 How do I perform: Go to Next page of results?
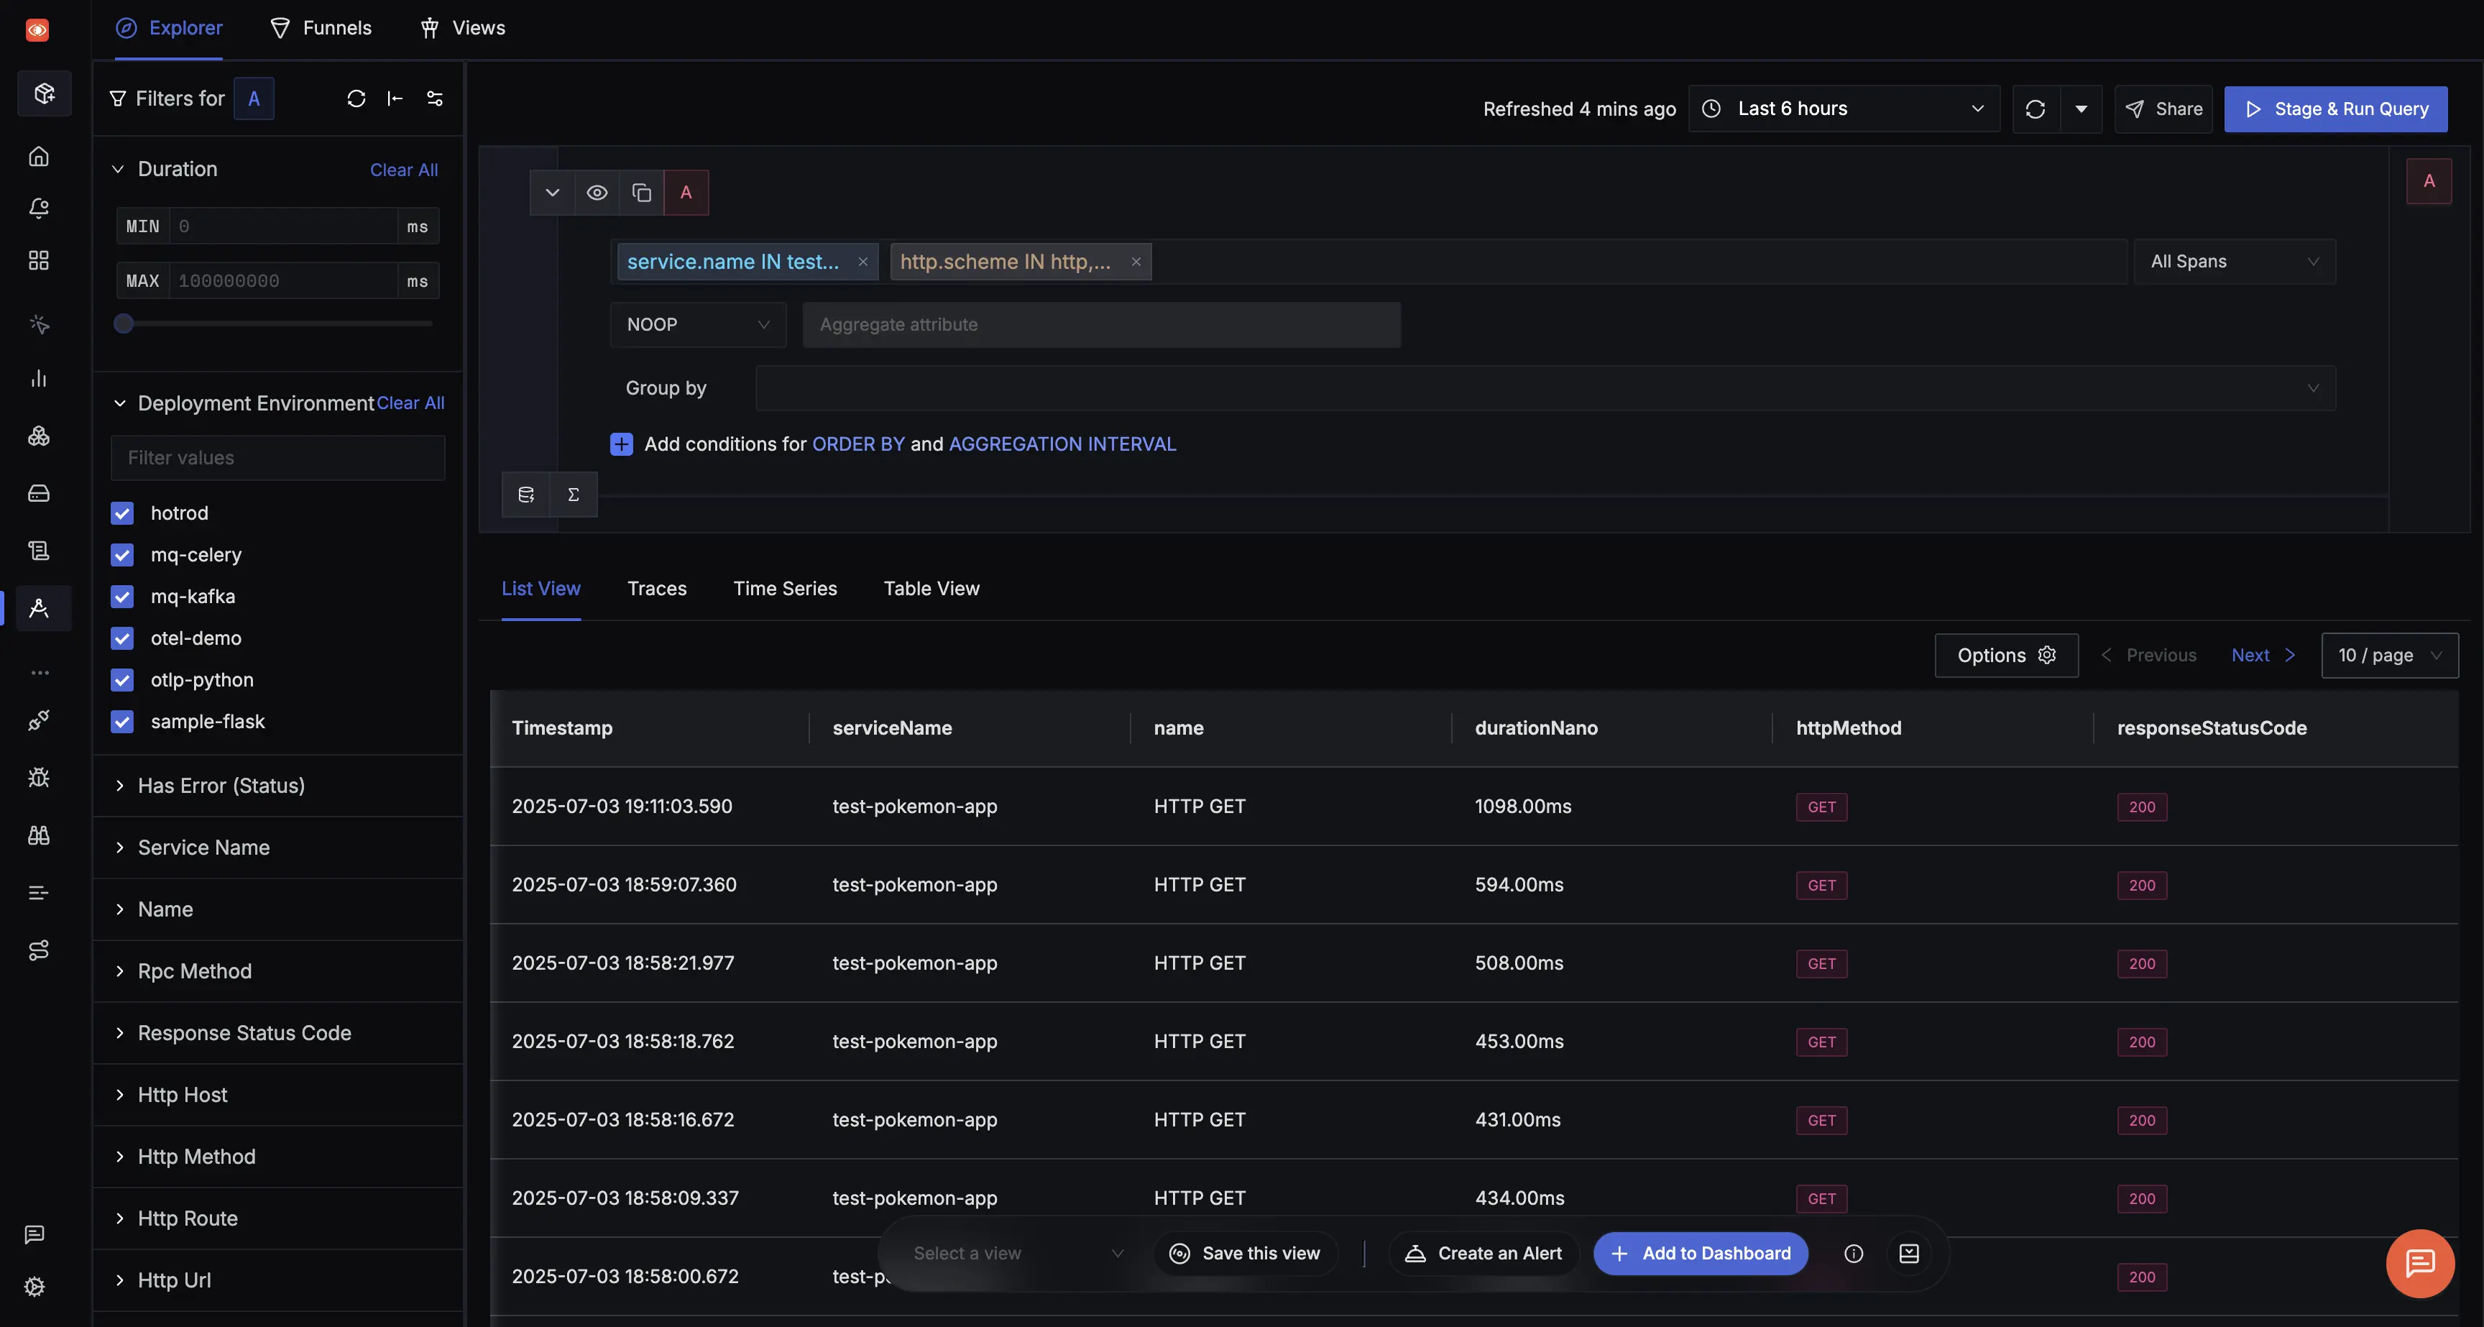(2263, 656)
